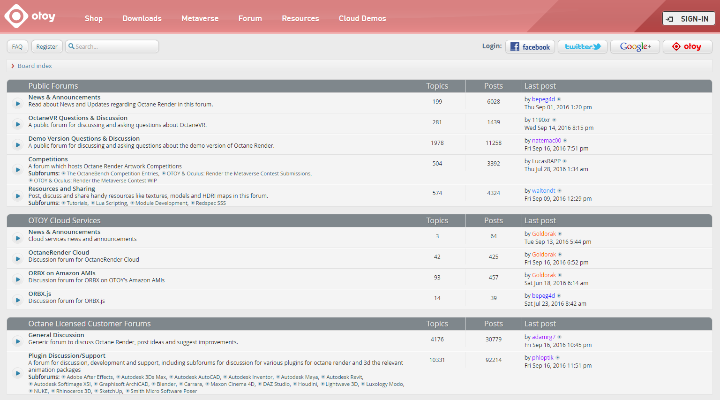View latest post icon next to natemac00
720x400 pixels.
565,141
